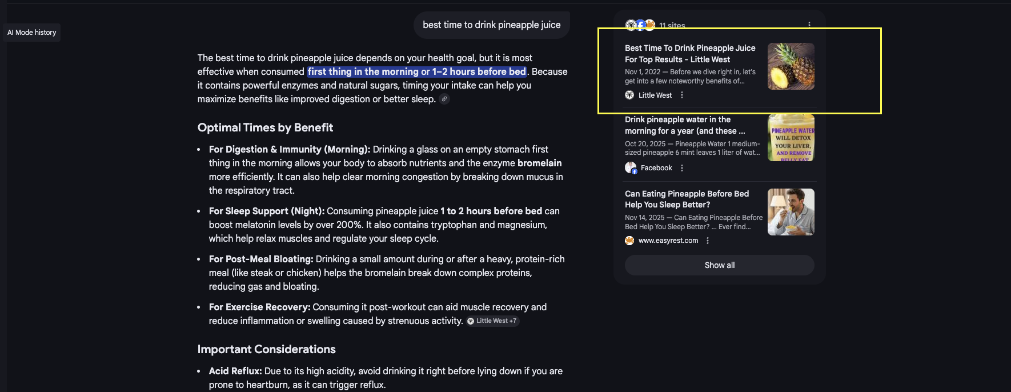This screenshot has width=1011, height=392.
Task: Click the man eating pineapple thumbnail
Action: [x=791, y=212]
